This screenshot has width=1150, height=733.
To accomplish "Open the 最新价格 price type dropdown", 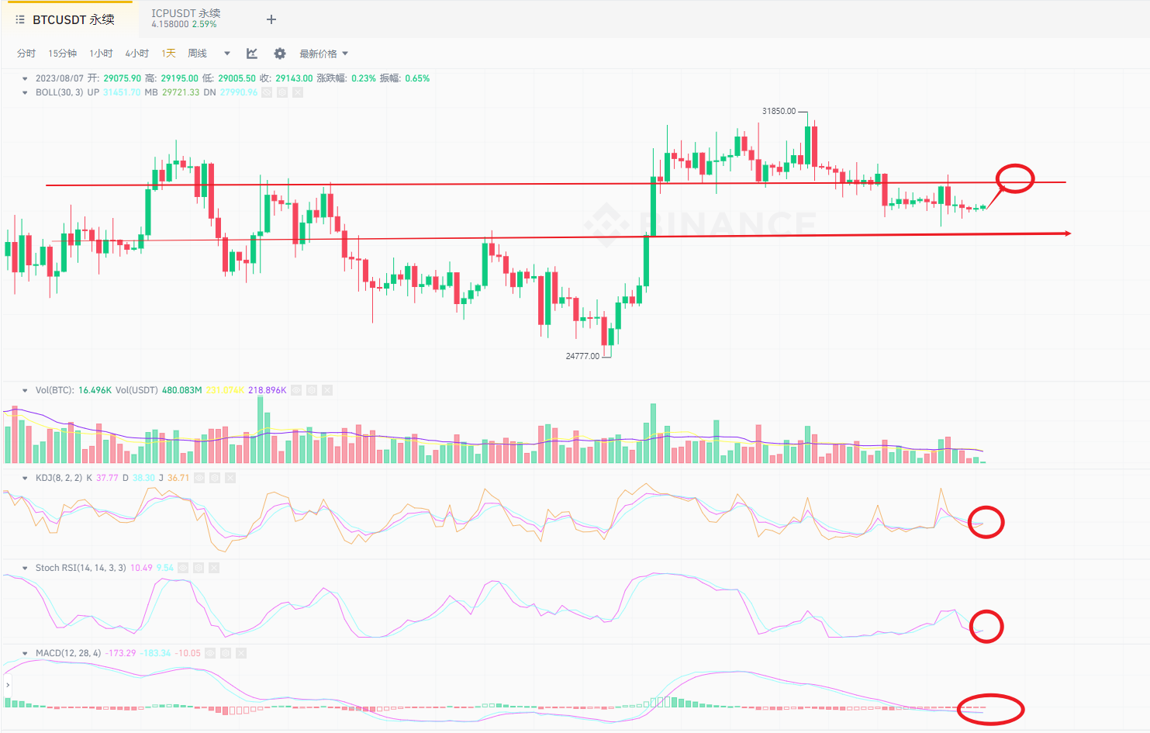I will [x=323, y=54].
